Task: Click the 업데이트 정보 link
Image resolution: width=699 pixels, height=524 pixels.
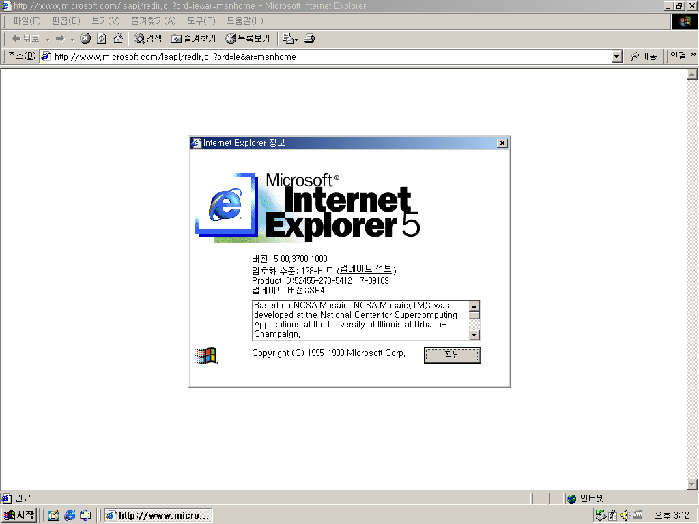Action: coord(366,269)
